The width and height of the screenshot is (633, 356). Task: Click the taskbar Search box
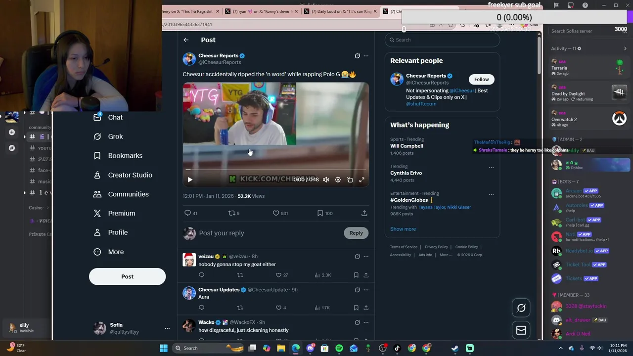[208, 348]
